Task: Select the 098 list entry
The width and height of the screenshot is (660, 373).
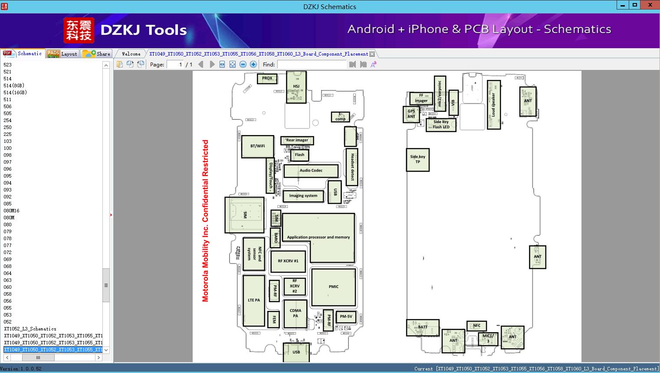Action: pyautogui.click(x=7, y=155)
